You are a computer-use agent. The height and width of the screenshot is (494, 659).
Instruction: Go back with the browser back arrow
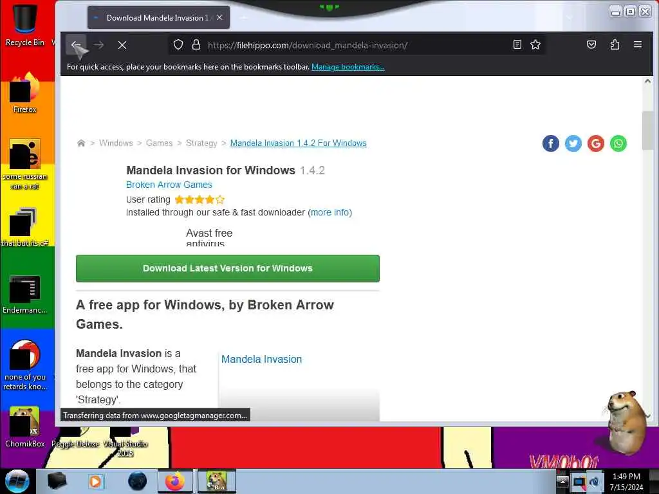[76, 44]
